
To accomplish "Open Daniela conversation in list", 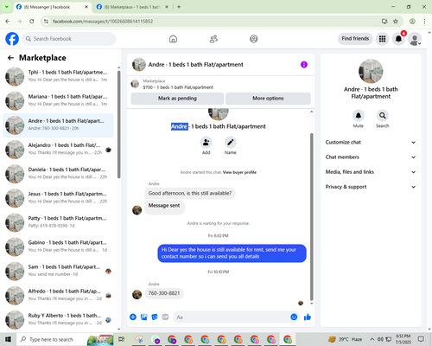I will click(58, 174).
